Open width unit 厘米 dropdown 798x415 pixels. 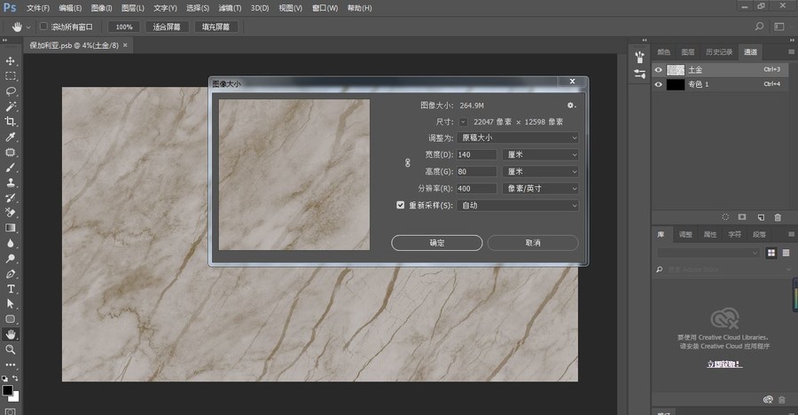click(541, 154)
